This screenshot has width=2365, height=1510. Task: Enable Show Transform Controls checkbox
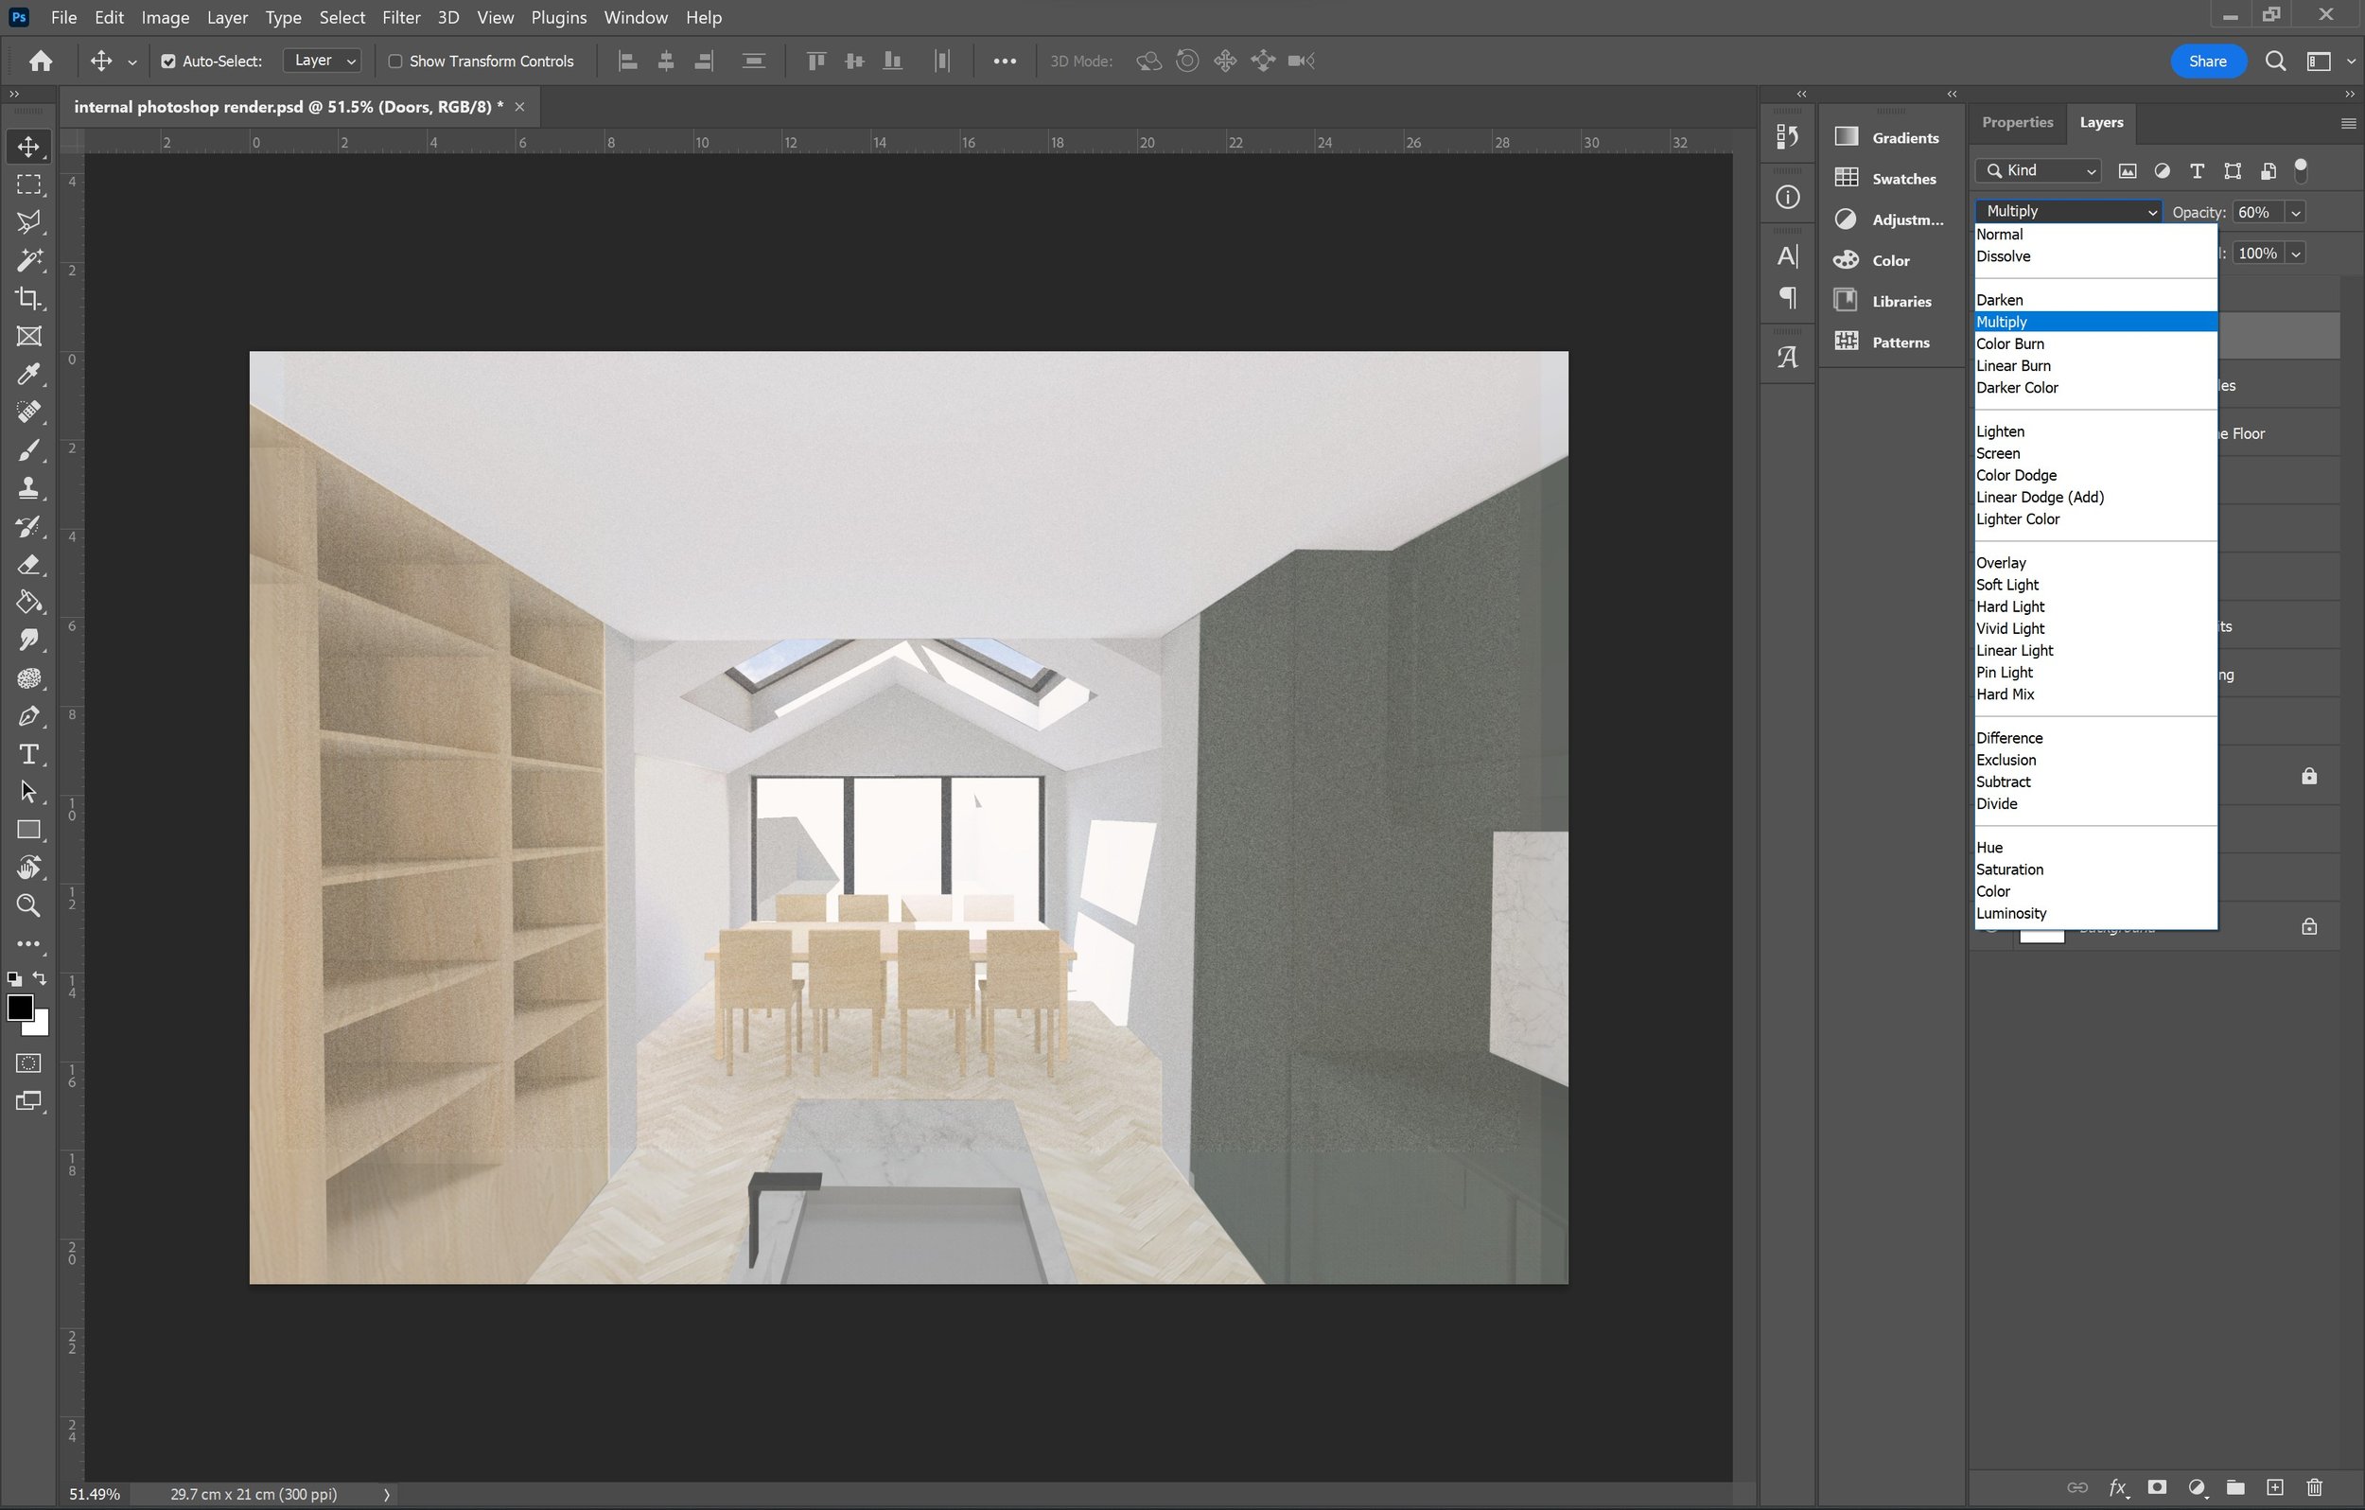click(395, 61)
